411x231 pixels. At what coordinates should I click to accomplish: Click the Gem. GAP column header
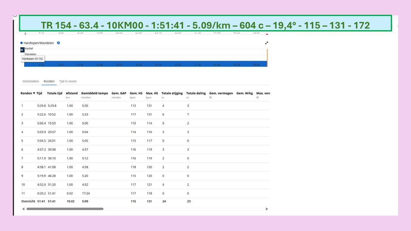119,93
